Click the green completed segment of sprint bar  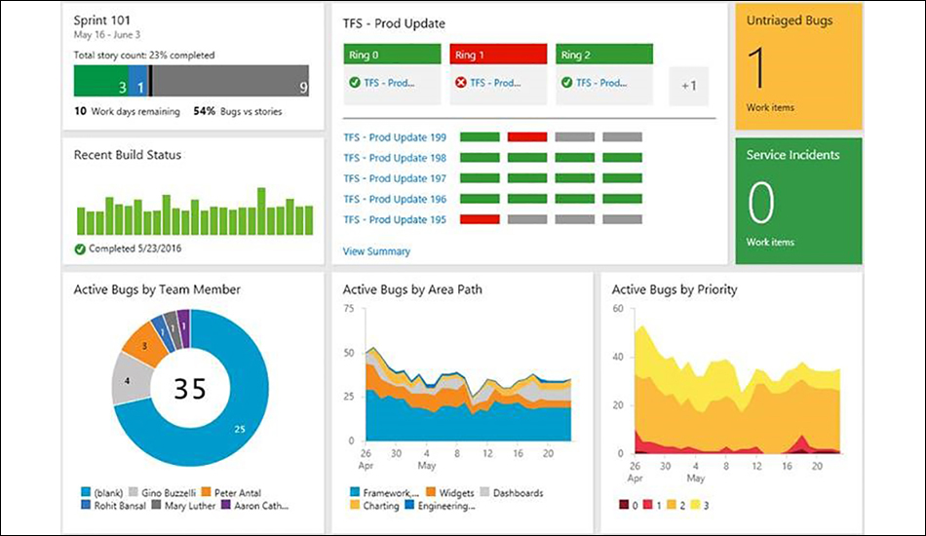(100, 81)
